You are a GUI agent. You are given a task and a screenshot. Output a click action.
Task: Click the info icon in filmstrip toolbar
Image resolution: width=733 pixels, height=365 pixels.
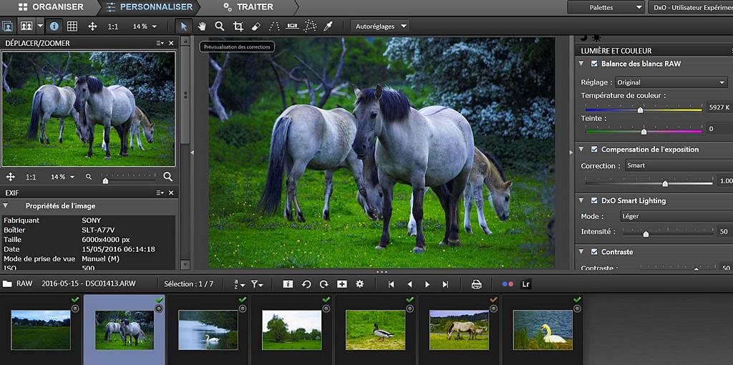pyautogui.click(x=288, y=284)
